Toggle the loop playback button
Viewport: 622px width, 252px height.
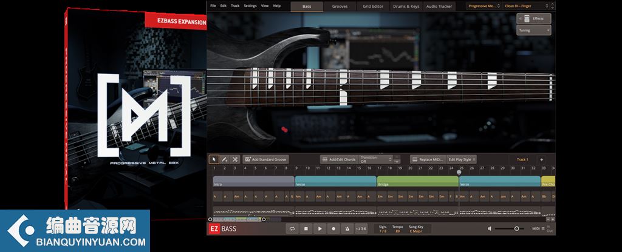(x=292, y=228)
